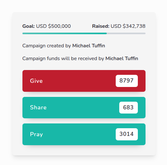Click the red Give button
This screenshot has width=167, height=165.
coord(84,81)
